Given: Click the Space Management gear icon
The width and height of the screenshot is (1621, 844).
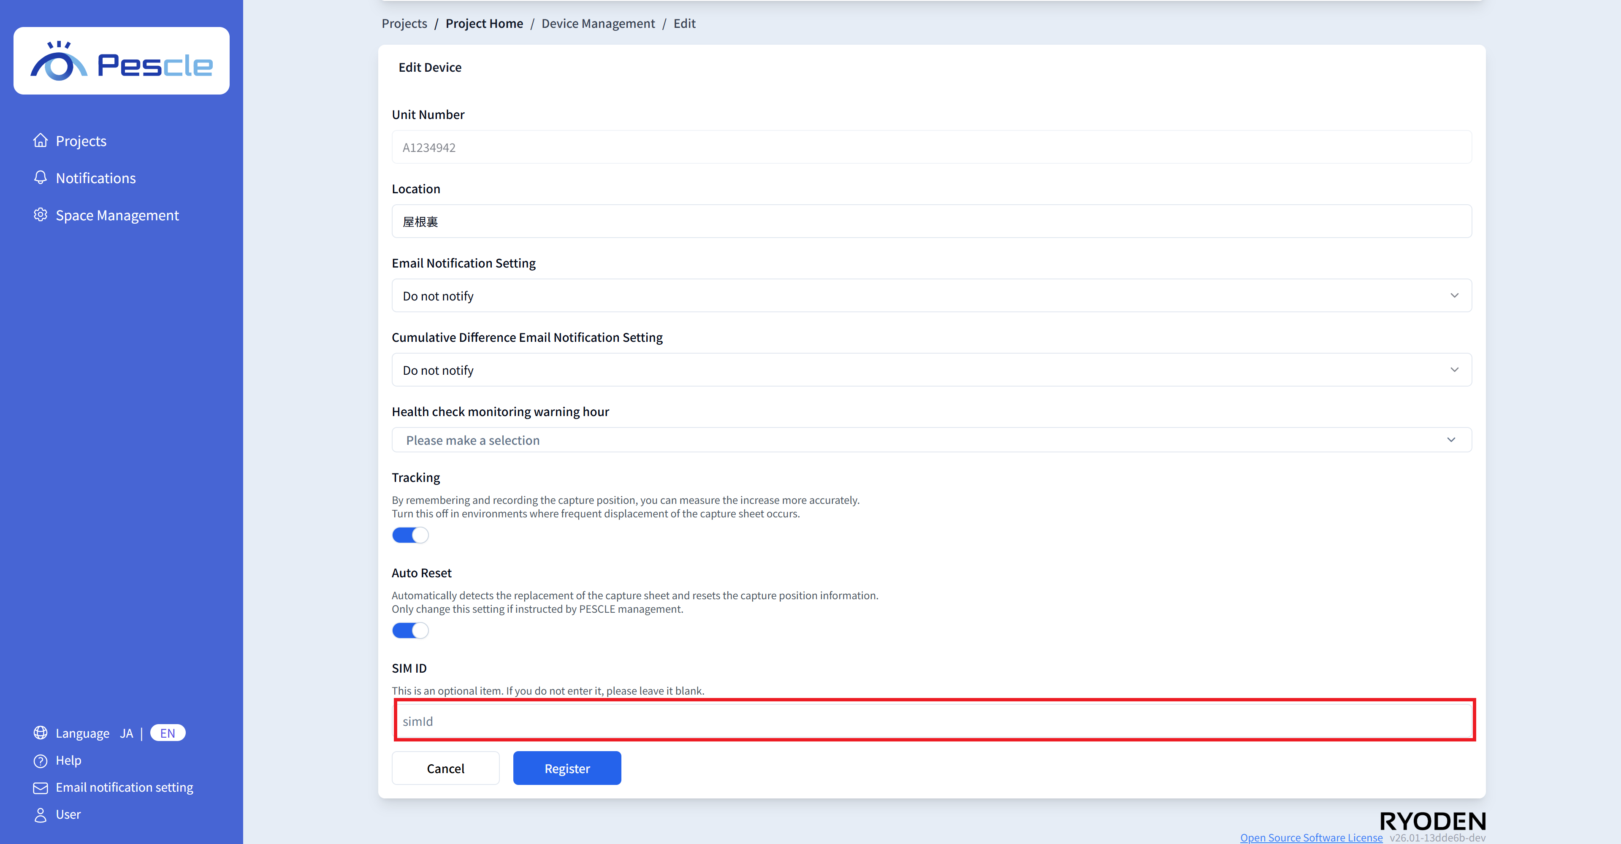Looking at the screenshot, I should pyautogui.click(x=40, y=214).
